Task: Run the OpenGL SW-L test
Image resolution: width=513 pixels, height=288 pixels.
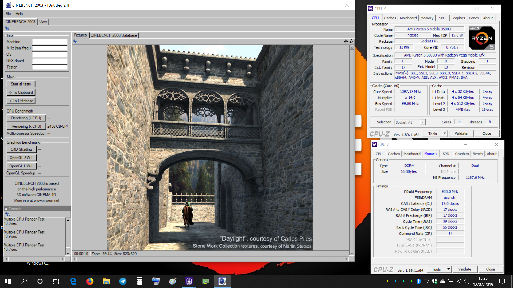Action: tap(21, 158)
